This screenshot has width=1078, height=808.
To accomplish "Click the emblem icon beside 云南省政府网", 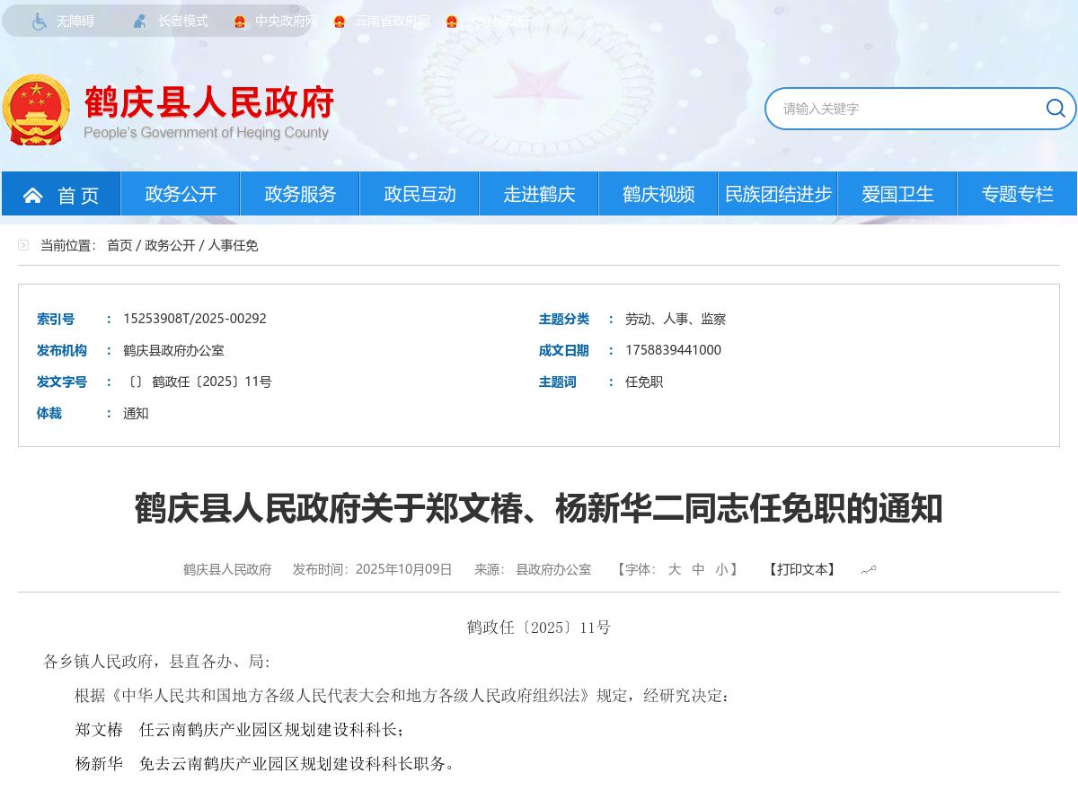I will click(339, 21).
